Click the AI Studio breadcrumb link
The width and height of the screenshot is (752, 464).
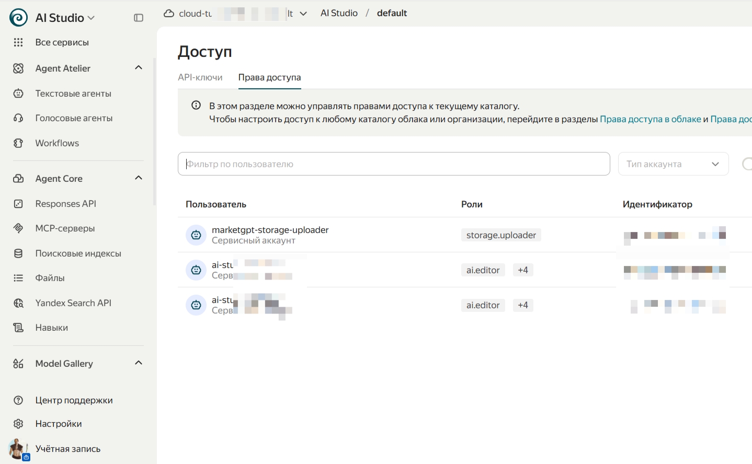coord(339,13)
